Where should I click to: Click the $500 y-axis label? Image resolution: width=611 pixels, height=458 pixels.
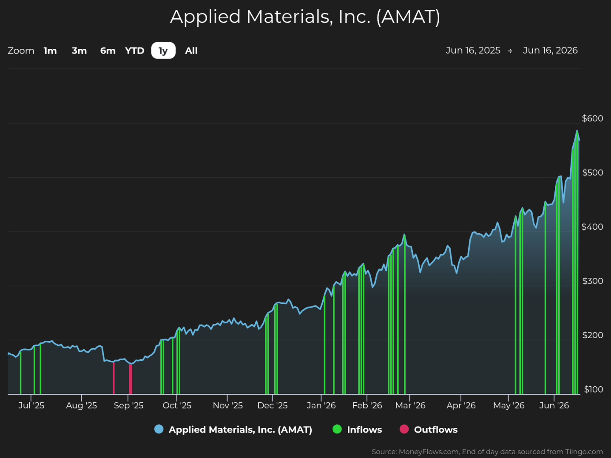coord(592,172)
